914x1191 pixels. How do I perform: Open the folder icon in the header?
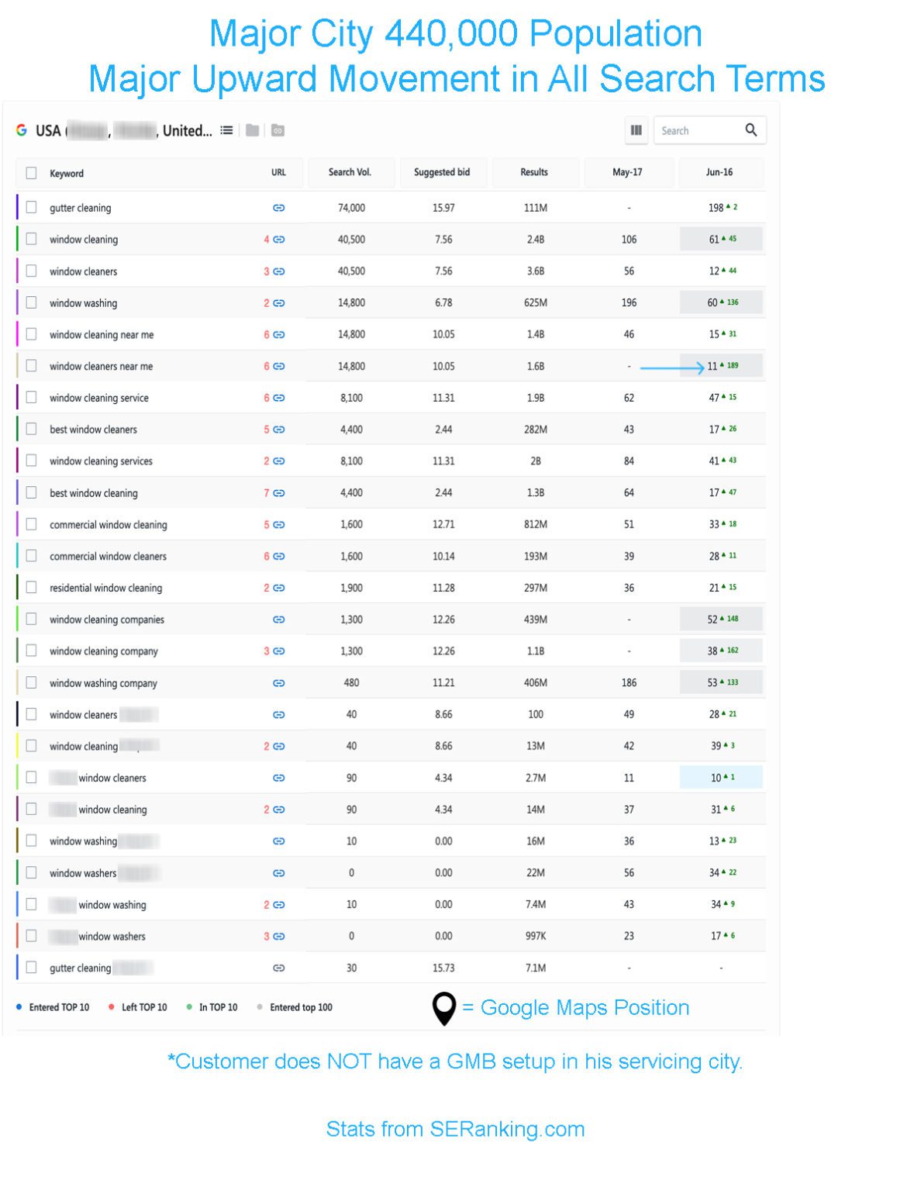pyautogui.click(x=252, y=130)
